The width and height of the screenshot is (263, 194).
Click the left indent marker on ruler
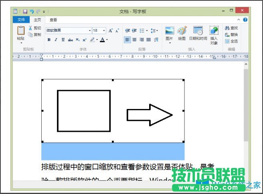pyautogui.click(x=41, y=57)
